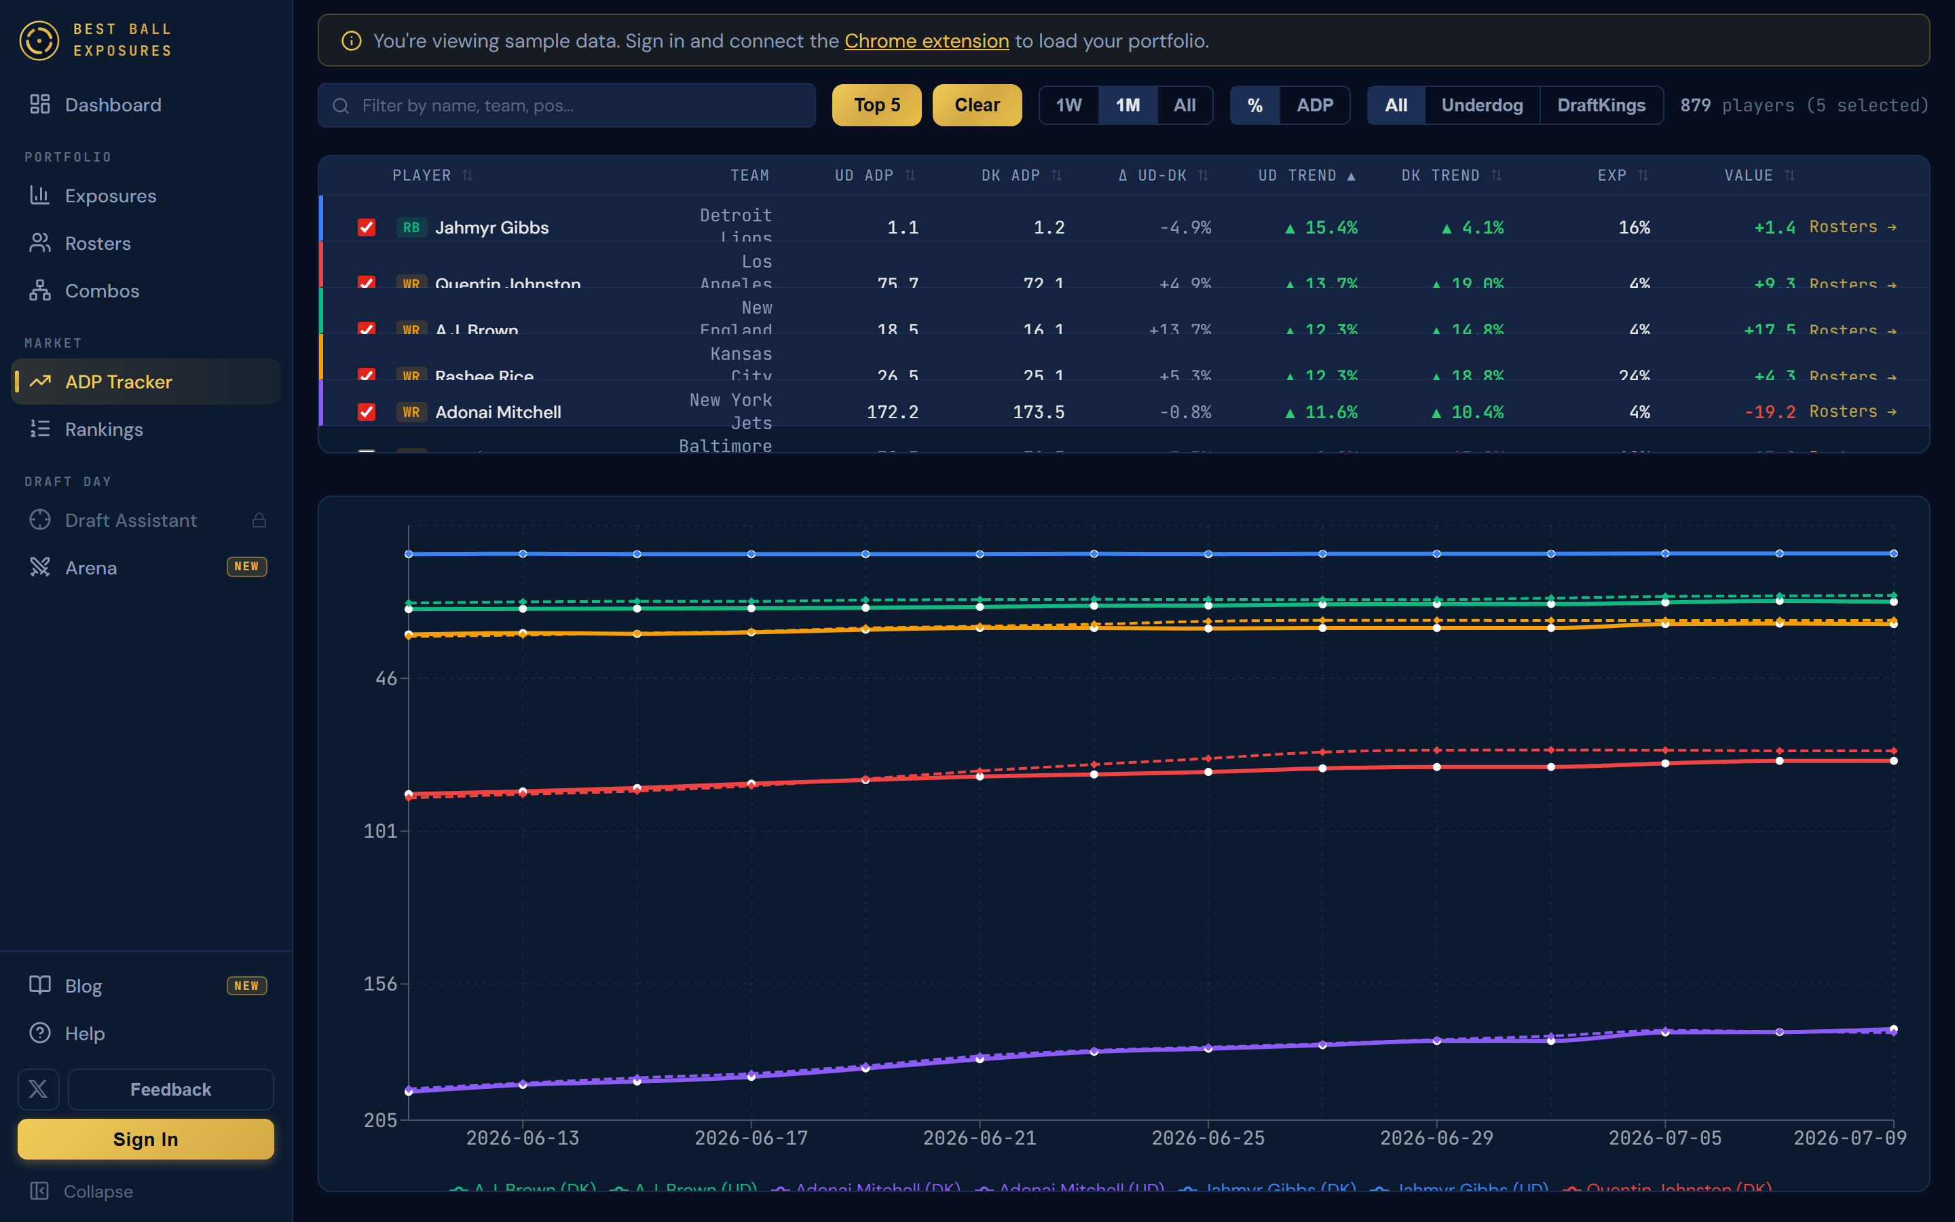1955x1222 pixels.
Task: Click the Help question mark icon
Action: click(39, 1033)
